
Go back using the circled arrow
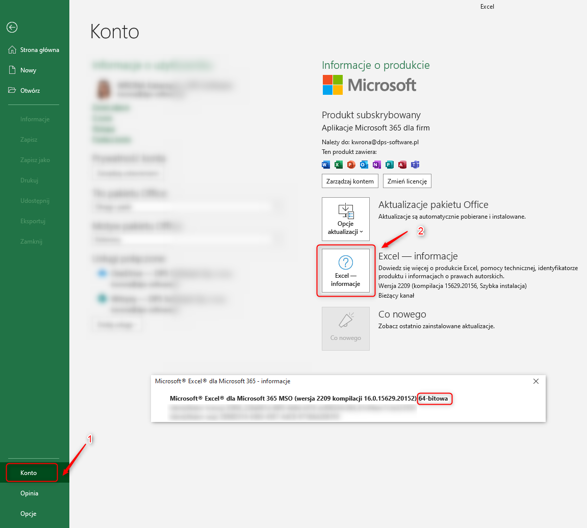point(12,28)
